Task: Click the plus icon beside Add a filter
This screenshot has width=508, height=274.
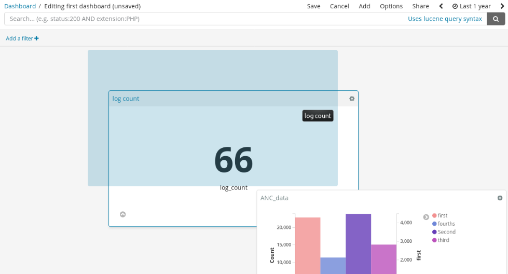Action: 36,38
